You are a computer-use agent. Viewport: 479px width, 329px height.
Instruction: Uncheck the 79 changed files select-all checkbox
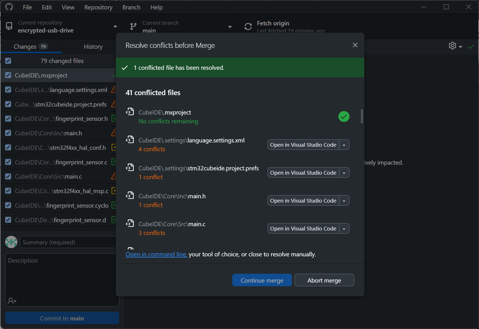(8, 61)
